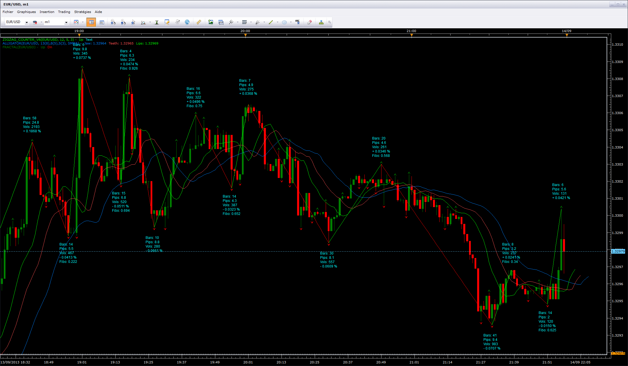Click the 14/09 orange timeline marker
This screenshot has width=628, height=366.
pyautogui.click(x=567, y=35)
